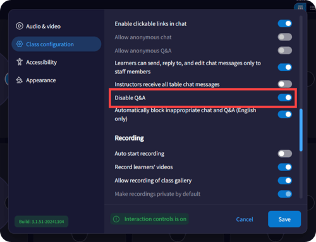The width and height of the screenshot is (316, 242).
Task: Click the blue settings scrollbar thumb
Action: point(301,130)
